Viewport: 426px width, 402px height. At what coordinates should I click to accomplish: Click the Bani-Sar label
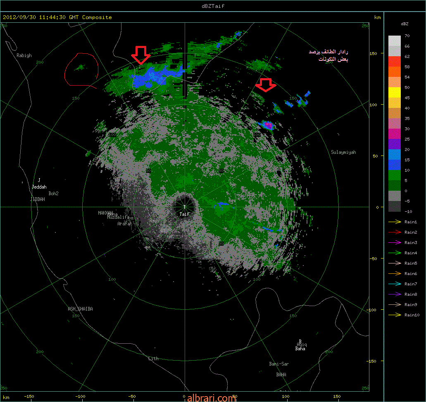click(x=279, y=364)
